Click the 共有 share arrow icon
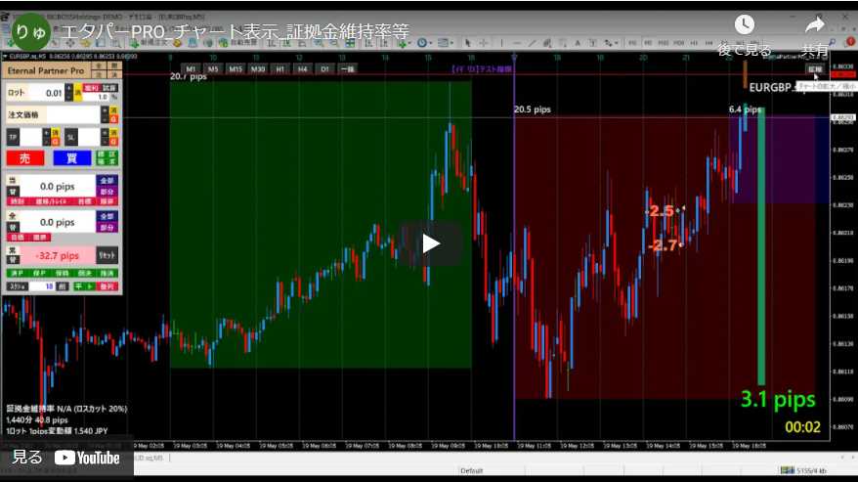This screenshot has height=482, width=858. [x=815, y=24]
